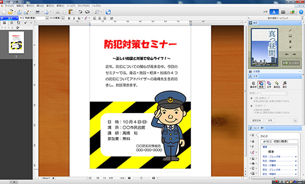
Task: Apply bold with the B icon
Action: (x=69, y=18)
